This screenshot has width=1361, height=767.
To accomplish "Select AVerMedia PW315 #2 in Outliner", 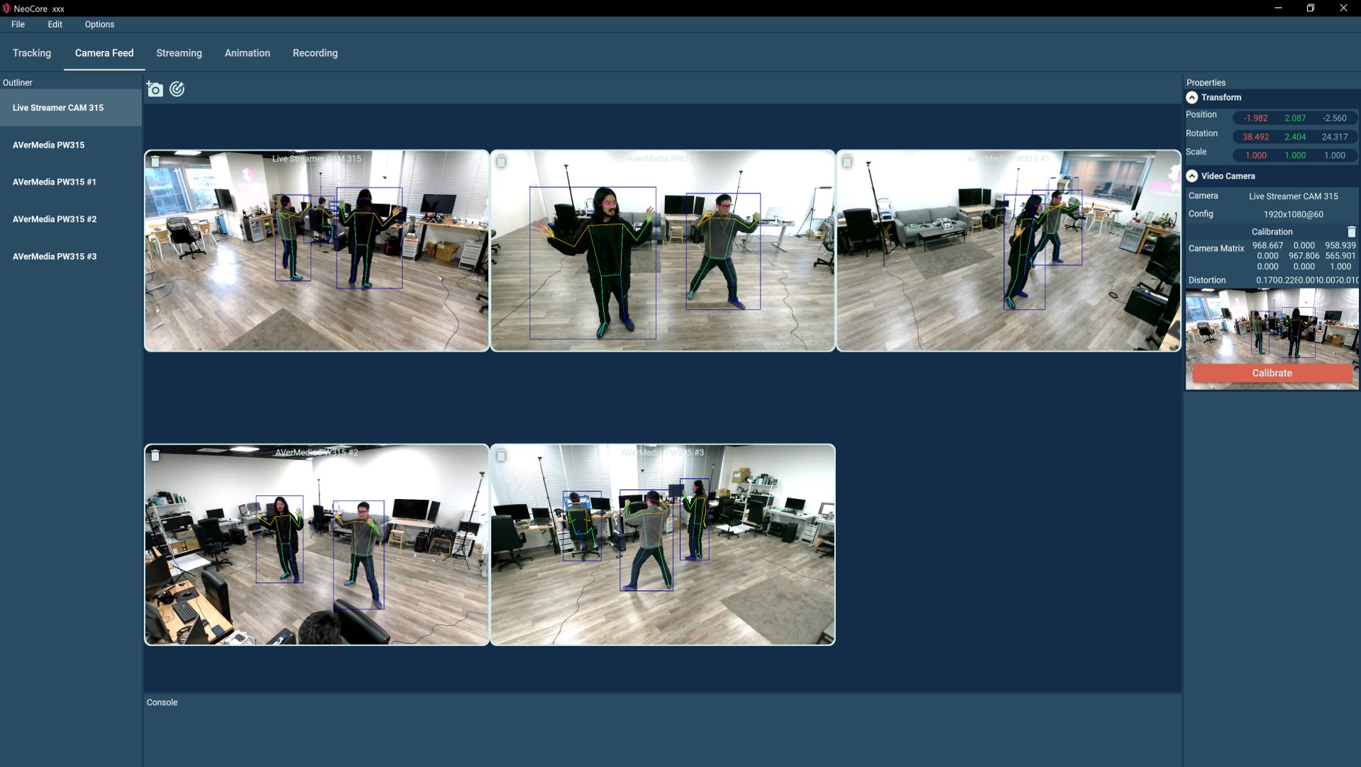I will (x=55, y=219).
